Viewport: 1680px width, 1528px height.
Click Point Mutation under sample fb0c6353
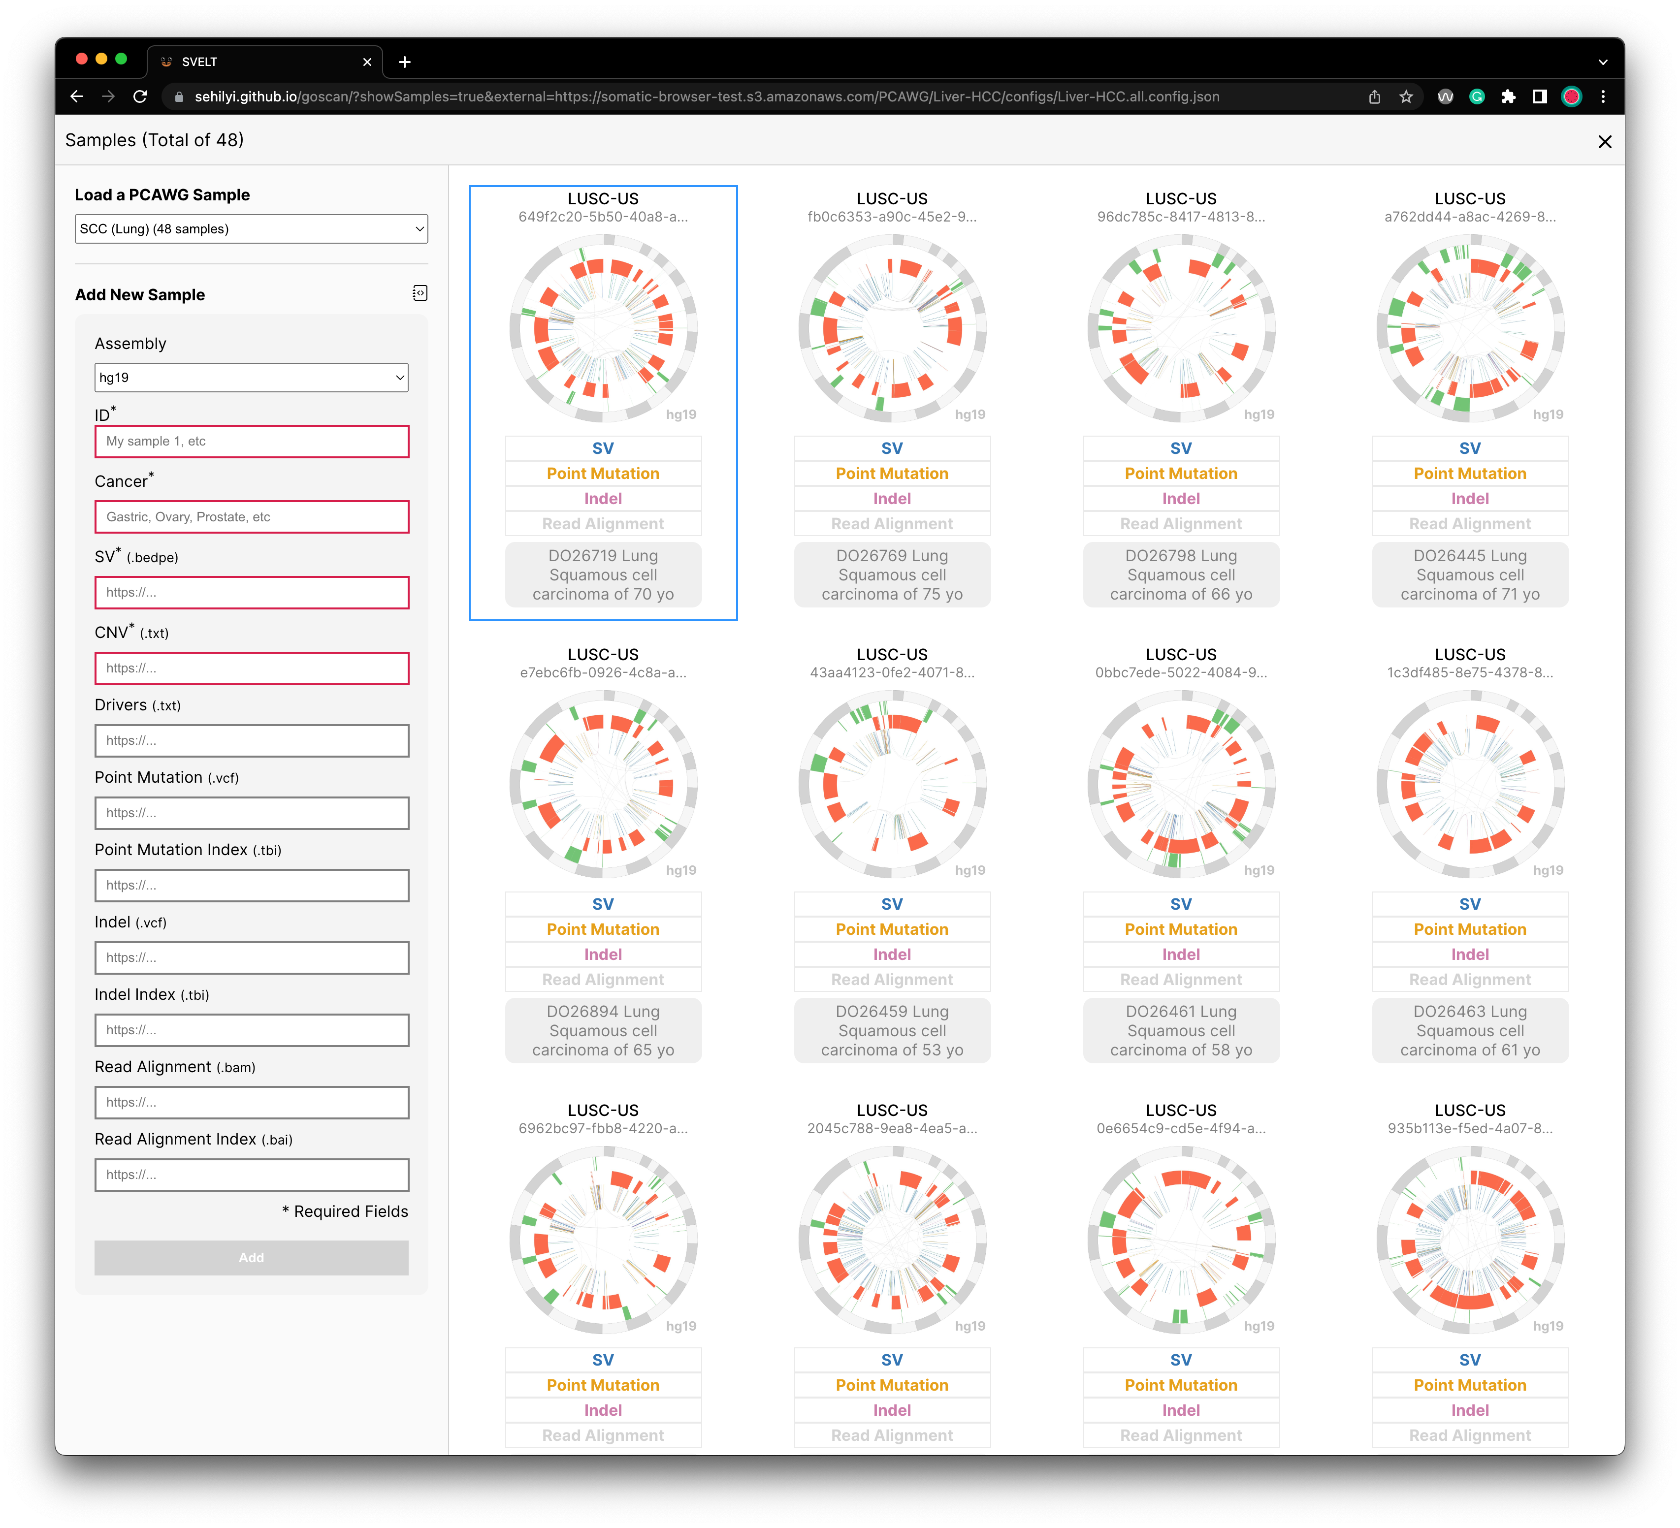coord(893,473)
